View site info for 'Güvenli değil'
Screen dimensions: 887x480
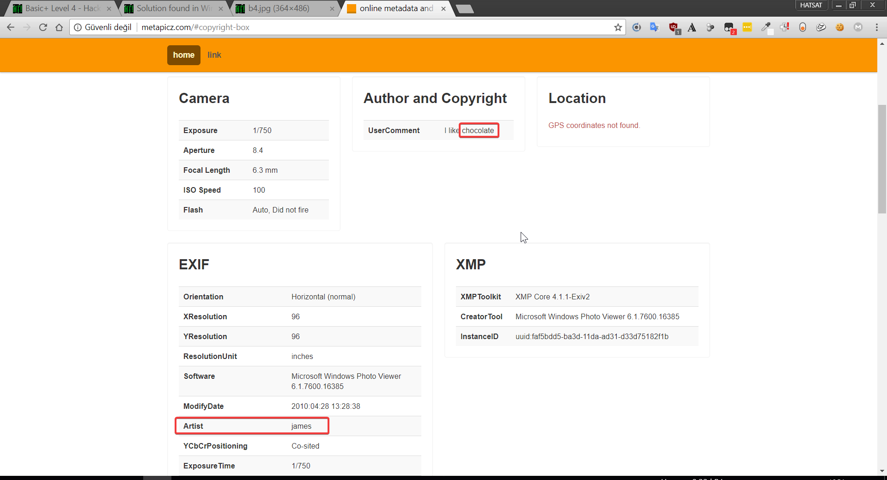click(103, 27)
